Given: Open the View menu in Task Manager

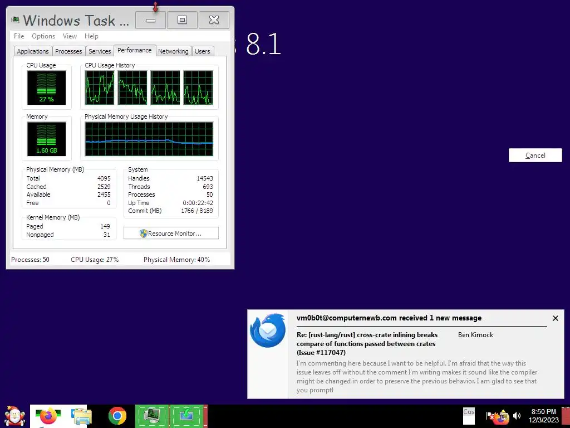Looking at the screenshot, I should (70, 36).
